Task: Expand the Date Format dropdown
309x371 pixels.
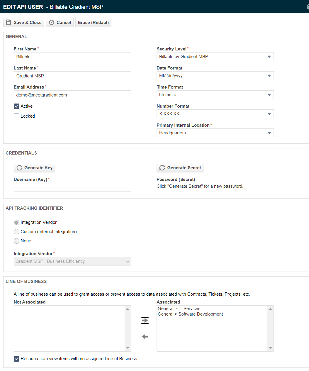Action: click(215, 76)
